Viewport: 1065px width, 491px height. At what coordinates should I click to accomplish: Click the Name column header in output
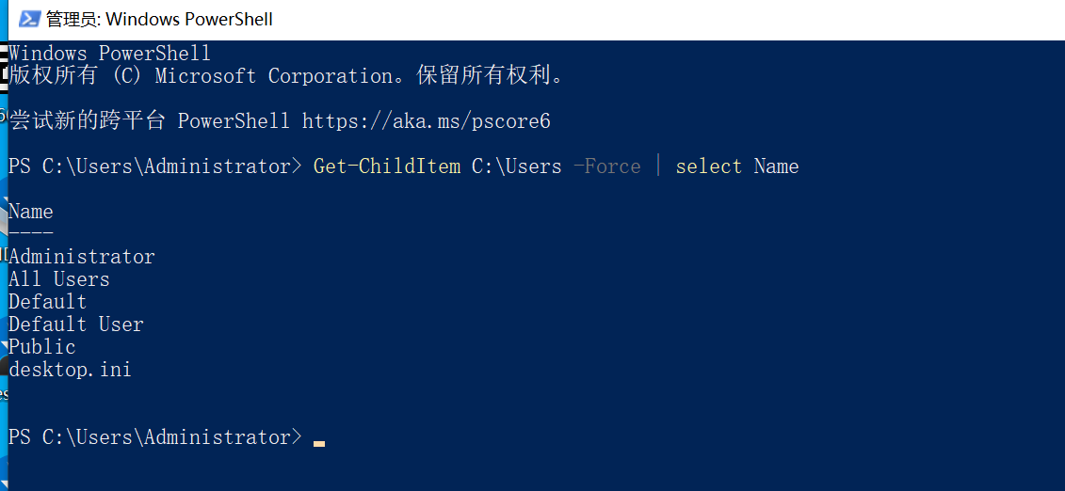point(30,212)
